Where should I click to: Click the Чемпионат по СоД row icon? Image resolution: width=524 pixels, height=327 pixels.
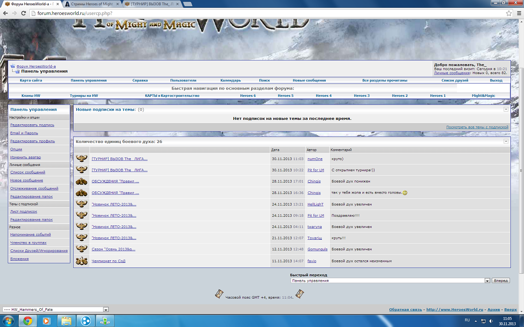click(x=82, y=261)
